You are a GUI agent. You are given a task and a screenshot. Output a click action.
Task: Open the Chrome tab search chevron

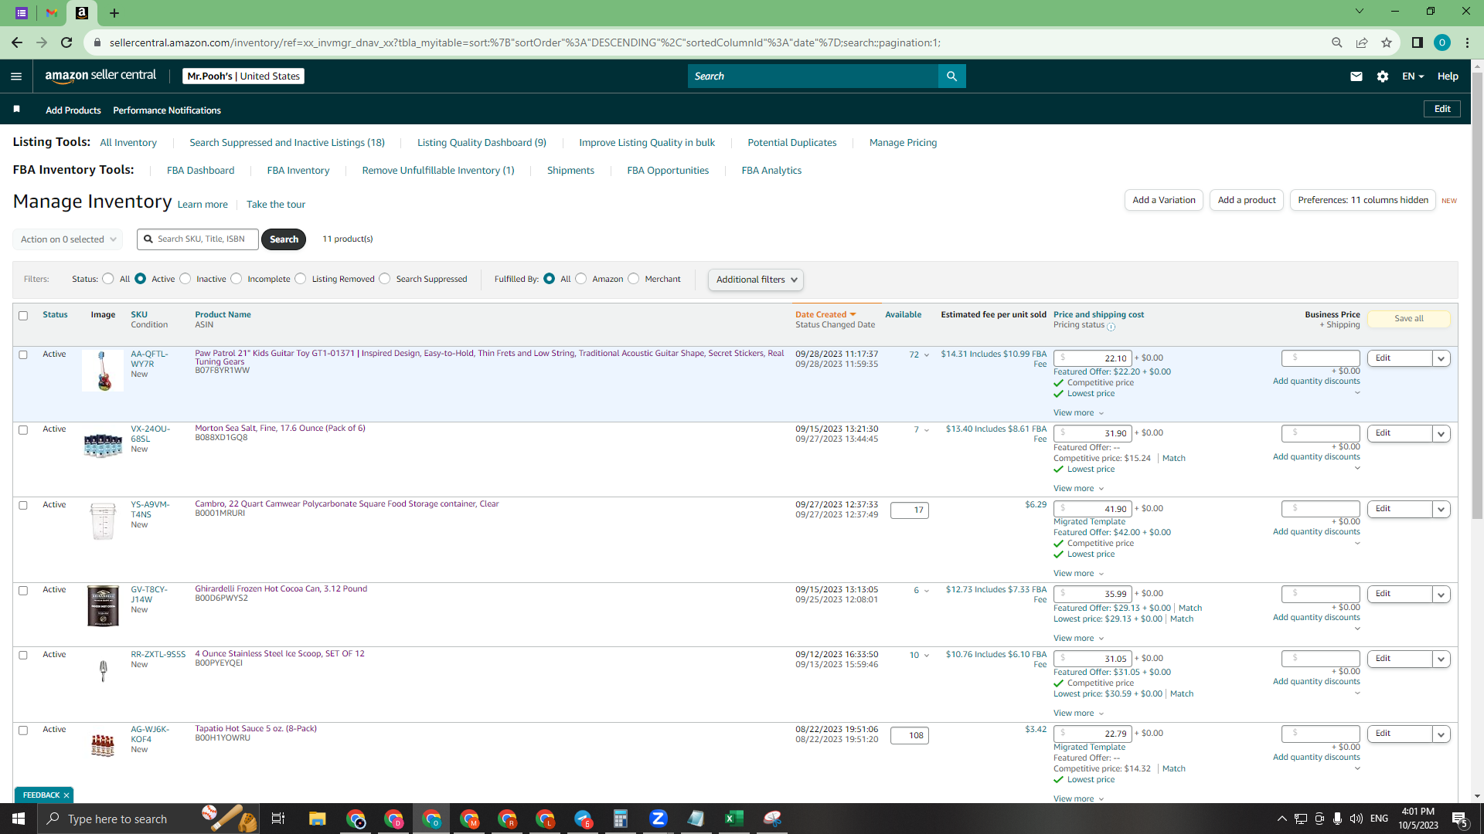(x=1360, y=11)
